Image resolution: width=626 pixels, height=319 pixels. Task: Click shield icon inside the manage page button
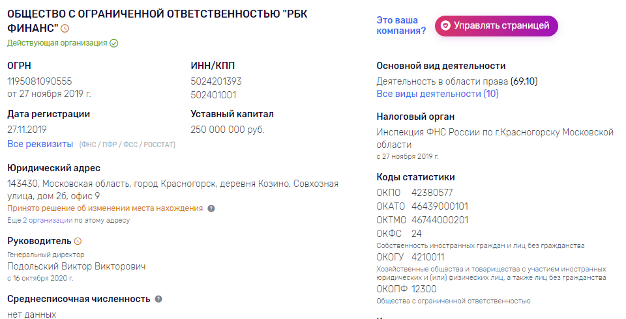tap(445, 26)
